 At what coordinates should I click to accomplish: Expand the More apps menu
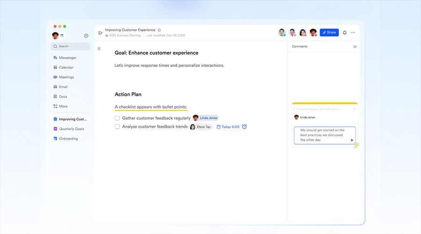point(63,106)
